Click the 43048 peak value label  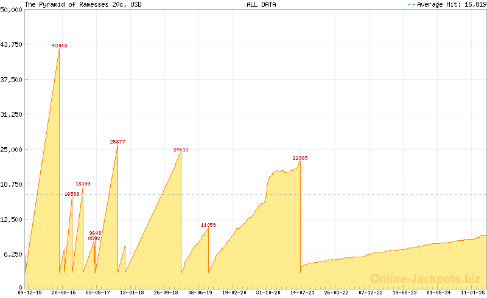pyautogui.click(x=59, y=46)
